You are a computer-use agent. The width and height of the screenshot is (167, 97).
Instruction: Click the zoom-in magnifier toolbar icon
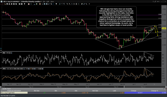pos(67,4)
